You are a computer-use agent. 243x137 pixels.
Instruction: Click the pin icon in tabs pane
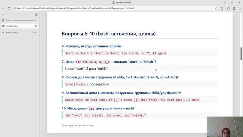[36, 14]
